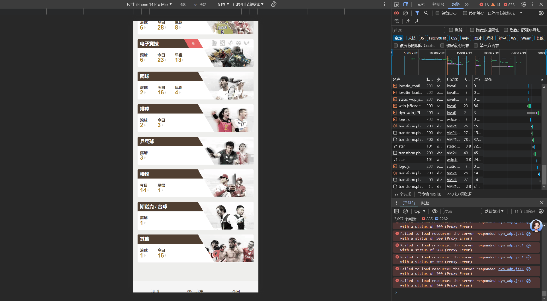547x301 pixels.
Task: Open network conditions wifi icon
Action: click(397, 21)
